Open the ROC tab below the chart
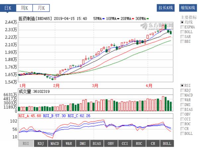The image size is (199, 151). point(139,143)
